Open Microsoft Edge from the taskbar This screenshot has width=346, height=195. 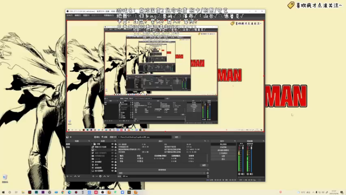[x=70, y=192]
